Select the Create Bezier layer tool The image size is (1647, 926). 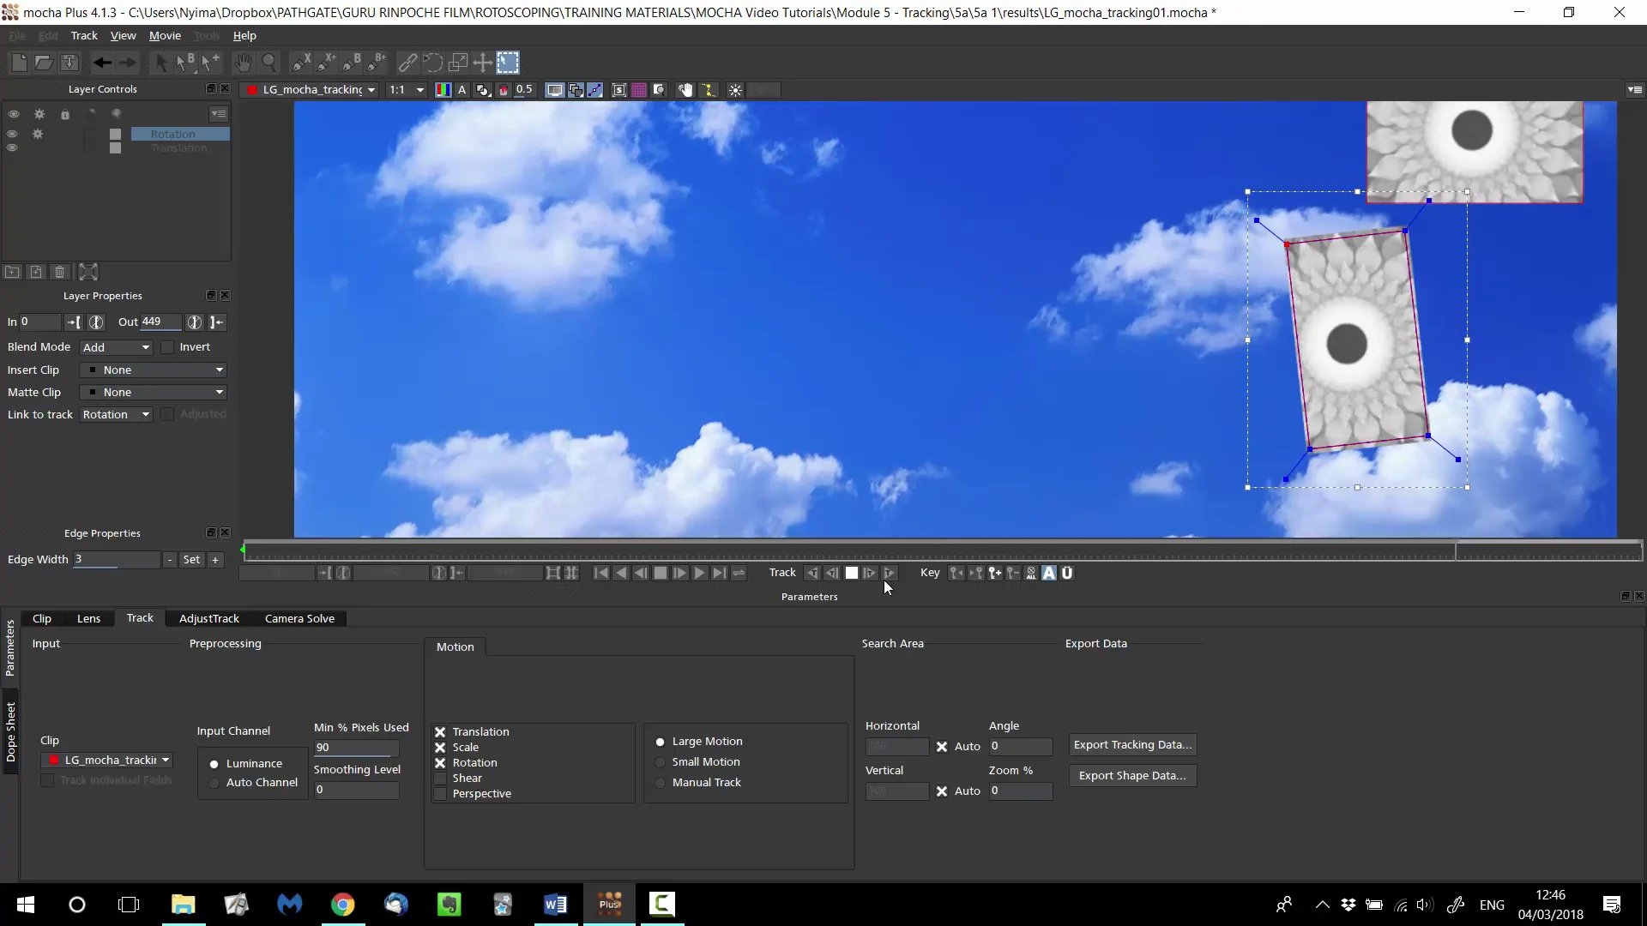tap(352, 63)
